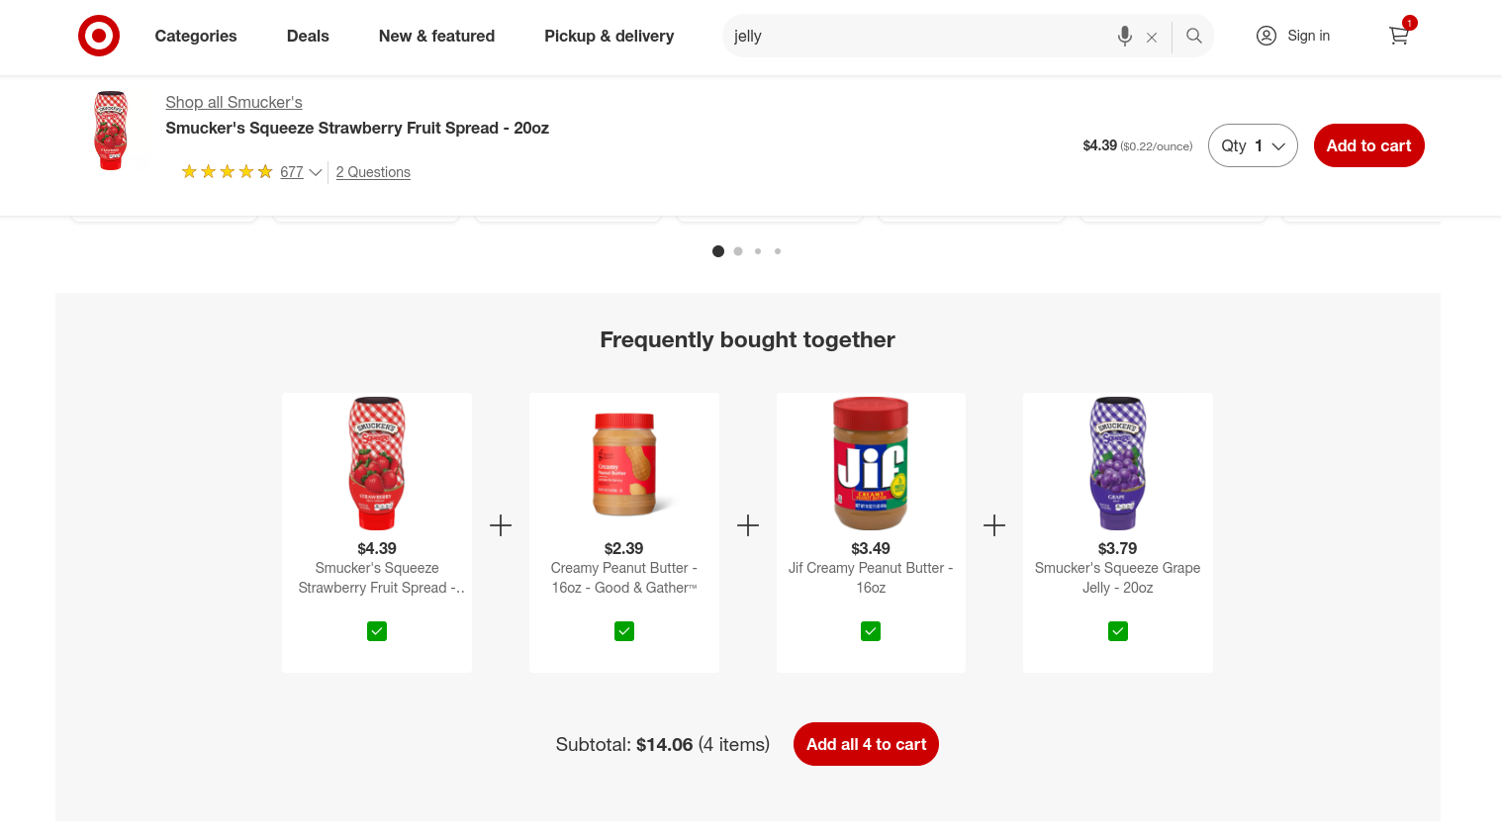
Task: Clear the jelly search text
Action: [1152, 37]
